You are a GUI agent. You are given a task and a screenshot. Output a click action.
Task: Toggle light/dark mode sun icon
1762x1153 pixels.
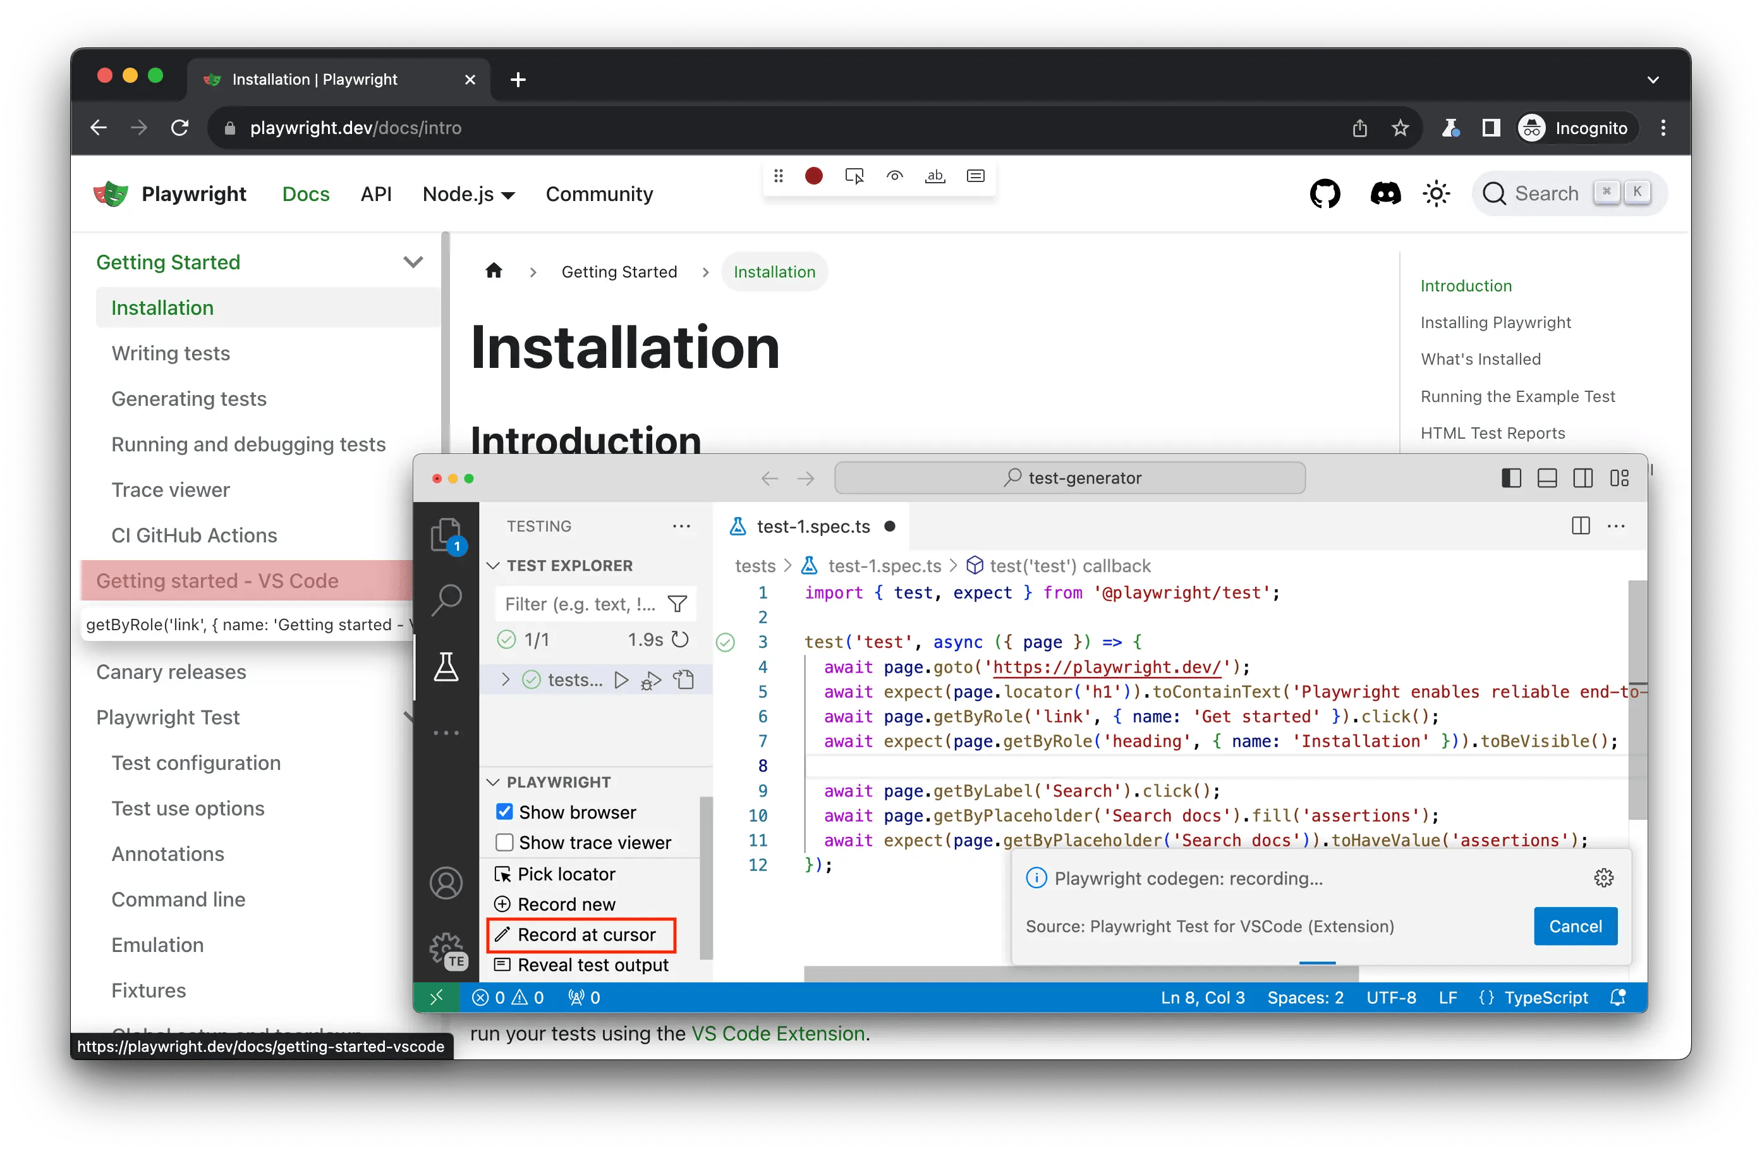click(x=1437, y=194)
